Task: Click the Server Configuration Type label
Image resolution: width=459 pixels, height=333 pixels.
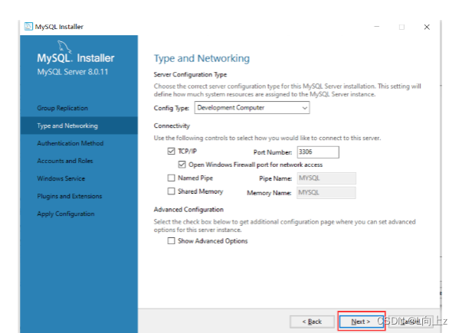Action: pyautogui.click(x=190, y=74)
